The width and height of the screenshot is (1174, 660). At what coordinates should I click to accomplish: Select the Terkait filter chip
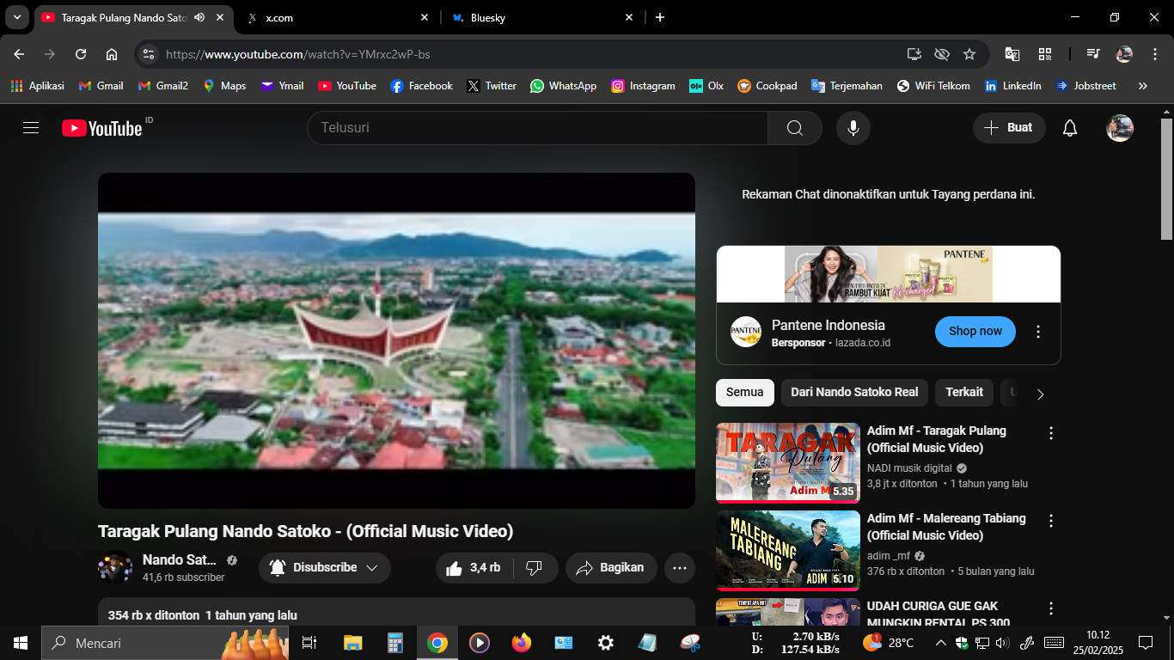coord(964,392)
